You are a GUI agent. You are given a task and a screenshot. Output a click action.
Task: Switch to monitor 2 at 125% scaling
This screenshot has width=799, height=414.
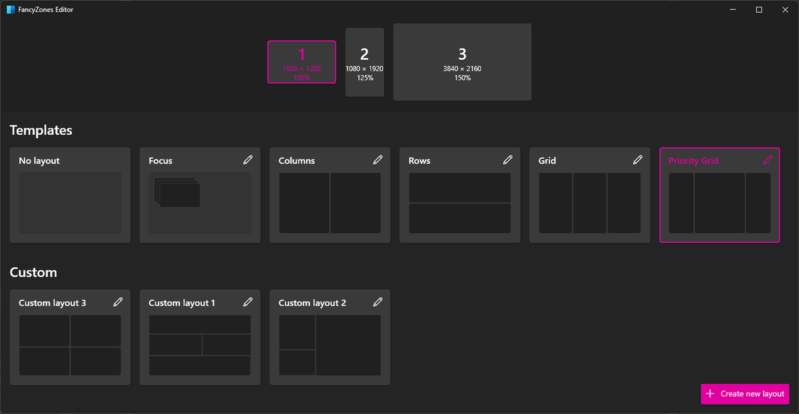[364, 62]
